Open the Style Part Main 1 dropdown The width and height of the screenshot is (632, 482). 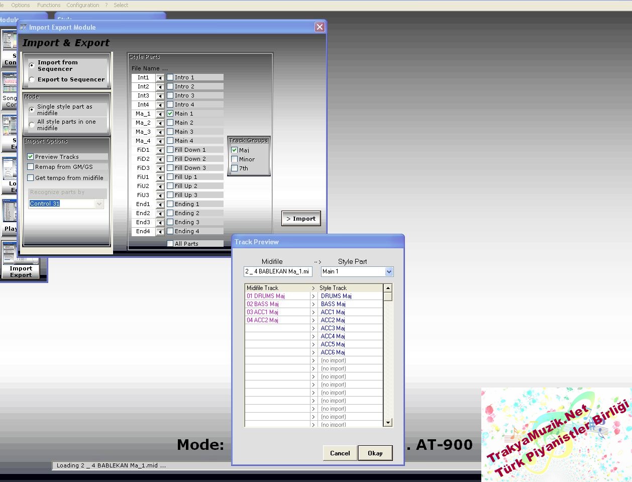click(x=388, y=271)
